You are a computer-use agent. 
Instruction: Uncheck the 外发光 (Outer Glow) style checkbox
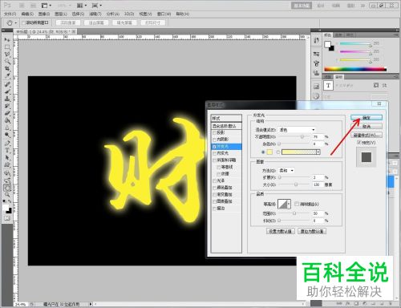pyautogui.click(x=214, y=147)
